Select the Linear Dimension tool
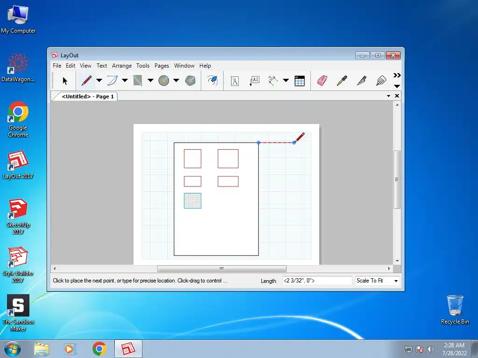 (x=273, y=81)
